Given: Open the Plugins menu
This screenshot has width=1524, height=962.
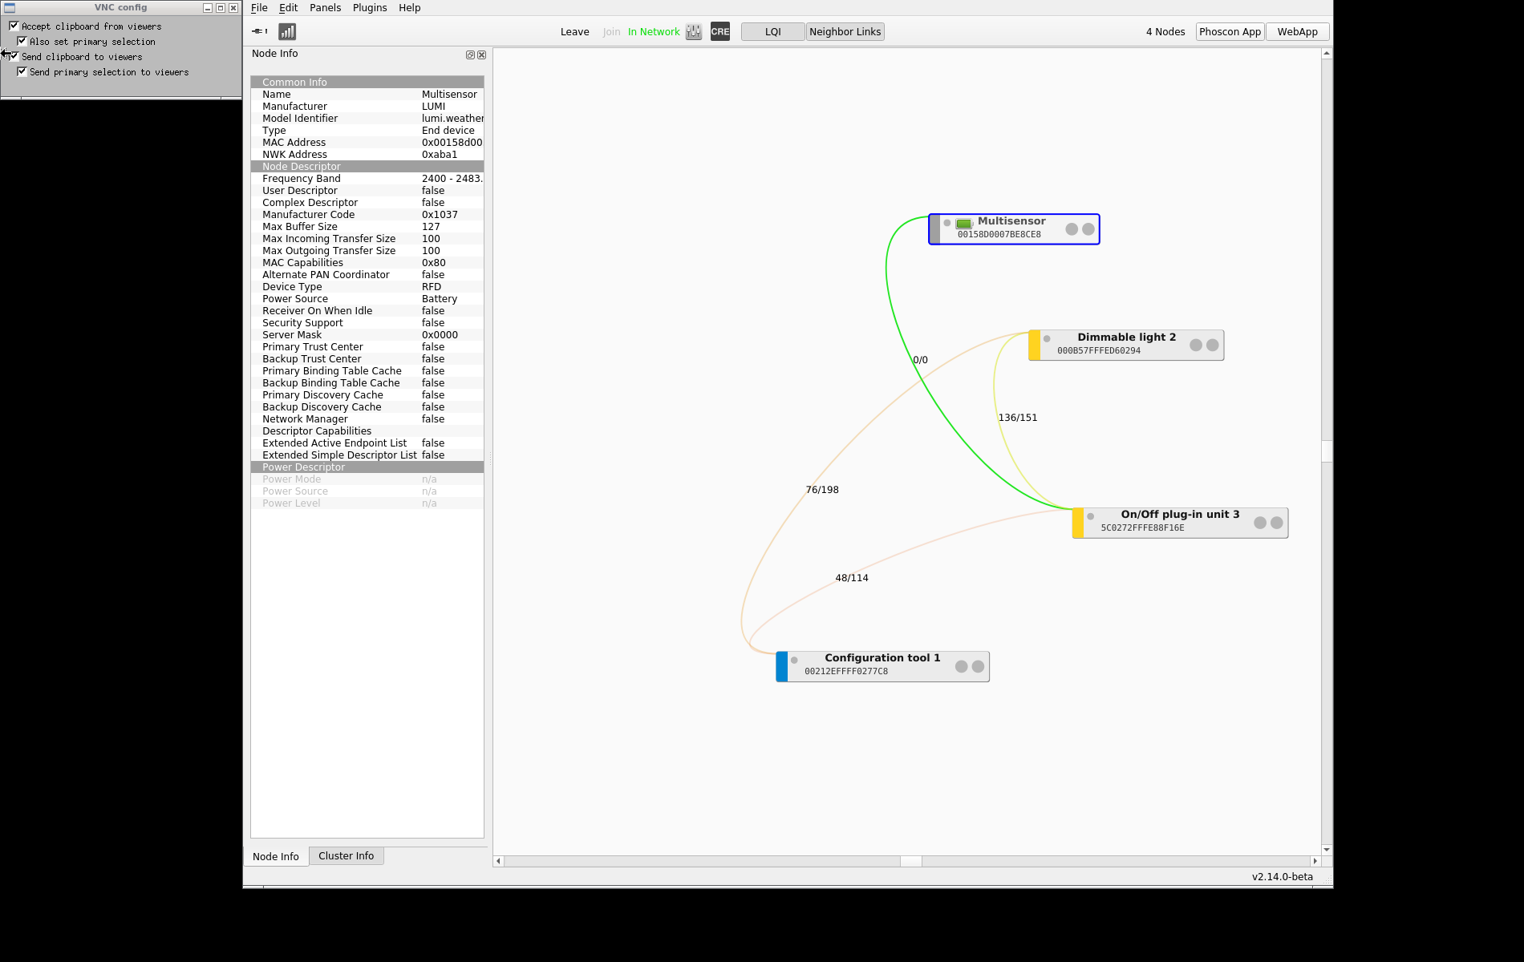Looking at the screenshot, I should pyautogui.click(x=370, y=8).
